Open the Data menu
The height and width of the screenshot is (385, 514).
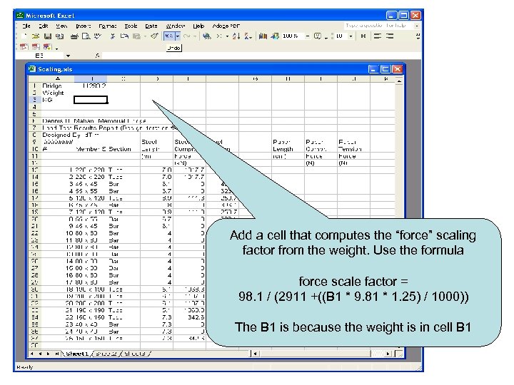151,26
